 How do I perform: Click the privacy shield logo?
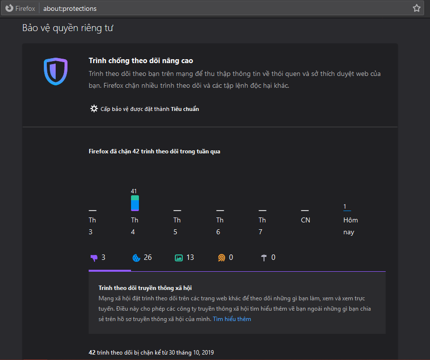pyautogui.click(x=56, y=72)
